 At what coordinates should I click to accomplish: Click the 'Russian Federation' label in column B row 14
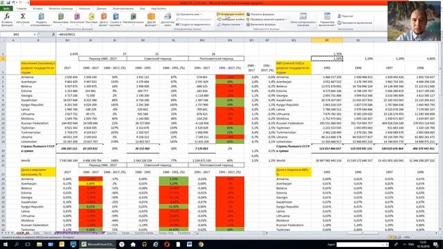click(x=35, y=123)
